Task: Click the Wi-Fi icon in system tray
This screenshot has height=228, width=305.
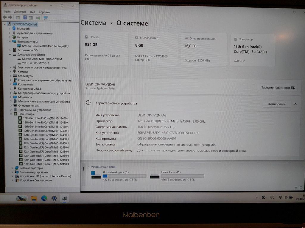Action: 280,197
